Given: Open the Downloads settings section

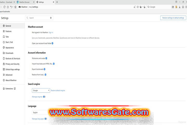Looking at the screenshot, I should 8,53.
